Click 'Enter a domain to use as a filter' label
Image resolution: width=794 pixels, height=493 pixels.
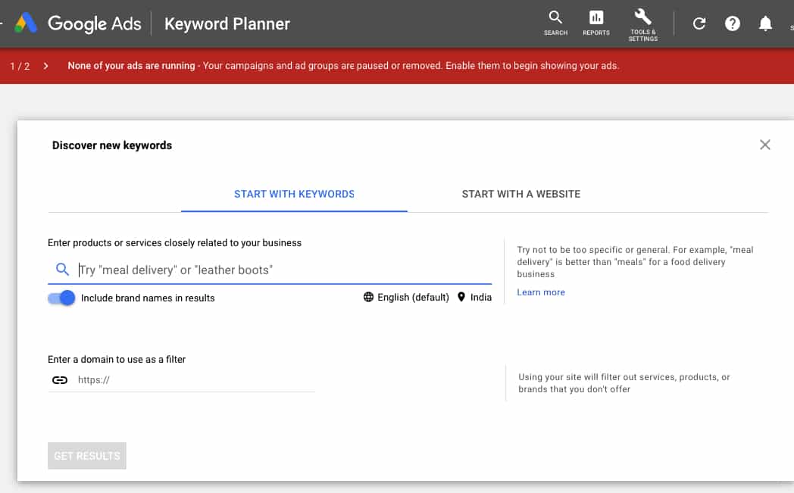(x=117, y=360)
